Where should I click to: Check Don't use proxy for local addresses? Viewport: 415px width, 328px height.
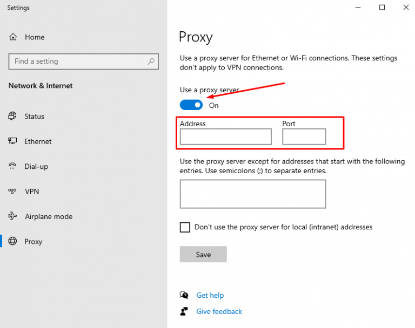[x=185, y=227]
